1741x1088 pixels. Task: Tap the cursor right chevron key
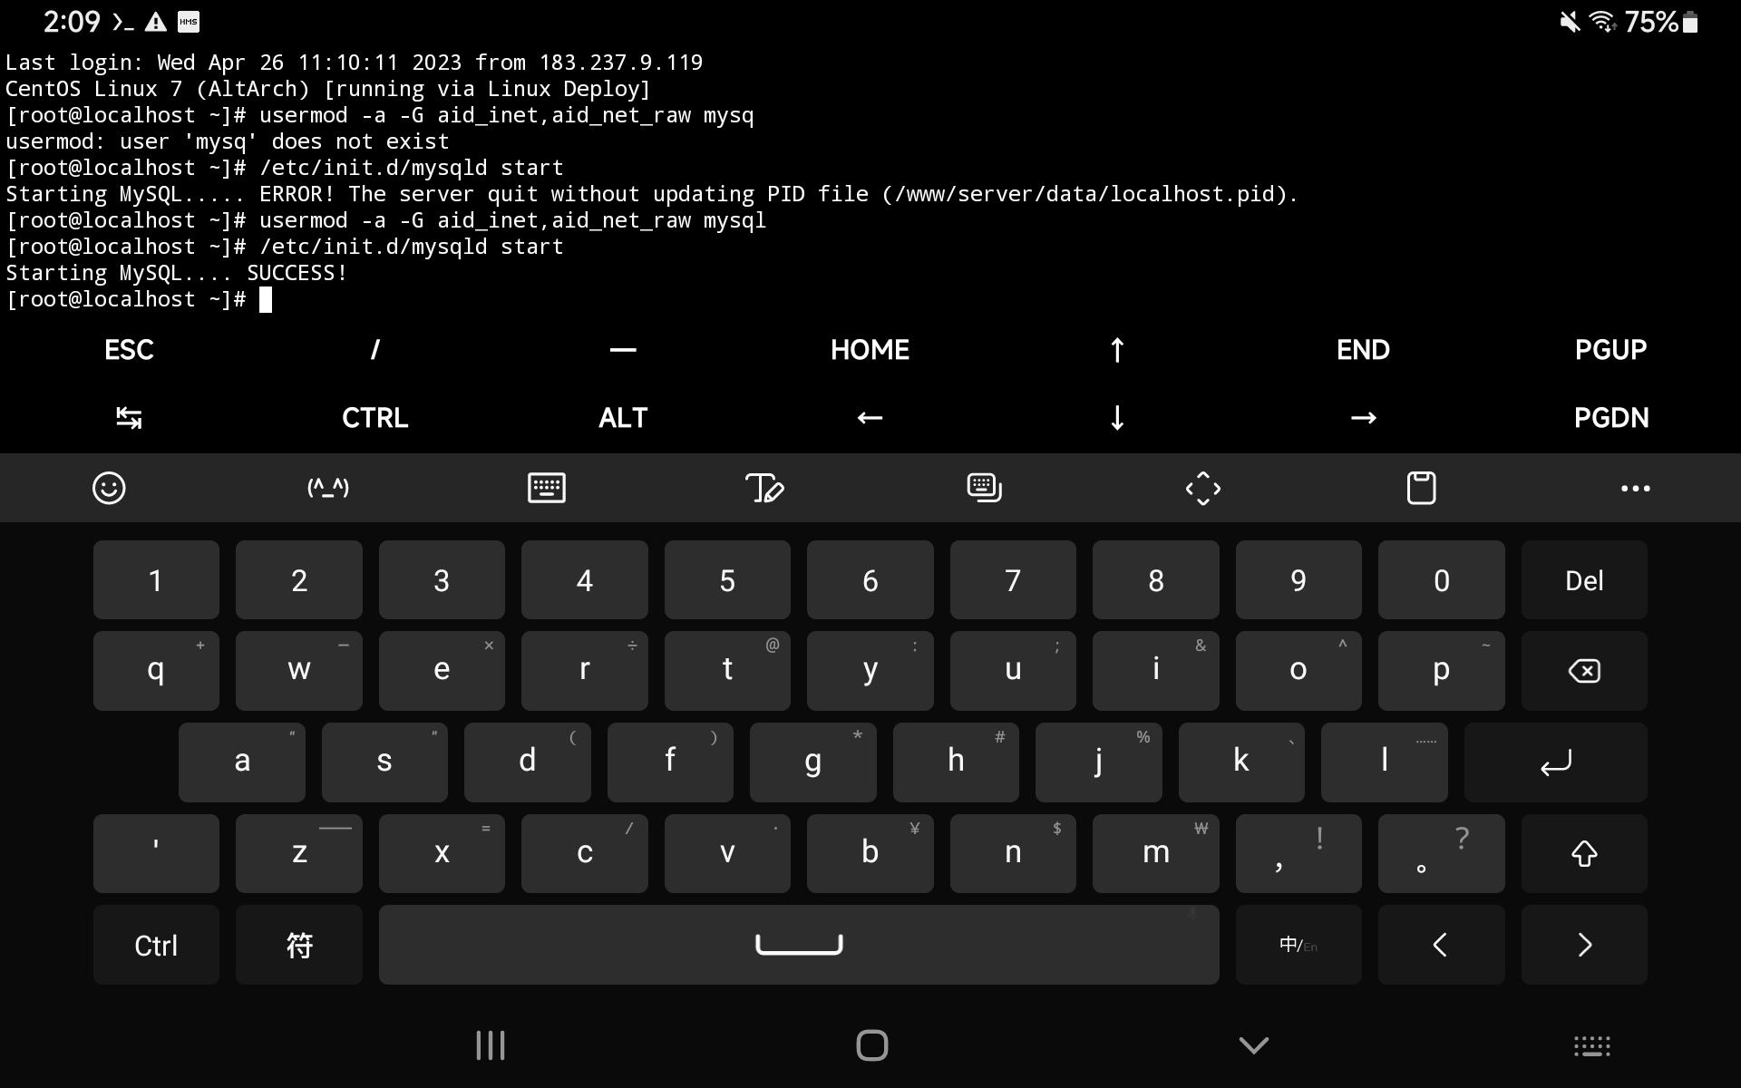point(1584,945)
